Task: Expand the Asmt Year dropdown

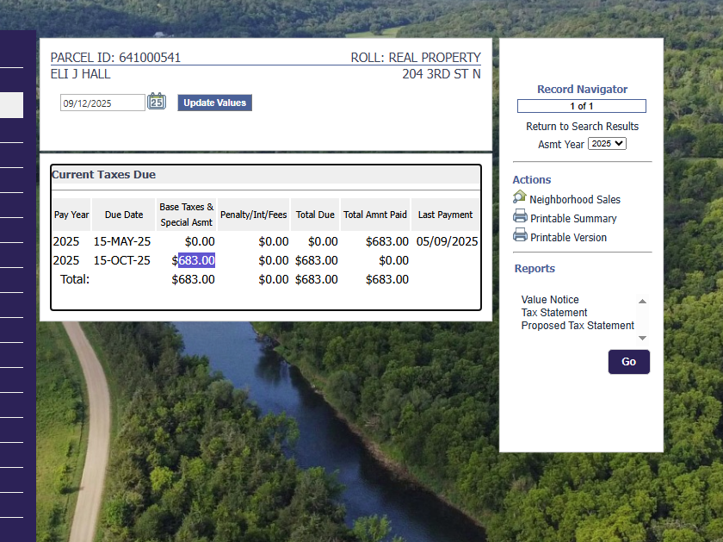Action: tap(607, 144)
